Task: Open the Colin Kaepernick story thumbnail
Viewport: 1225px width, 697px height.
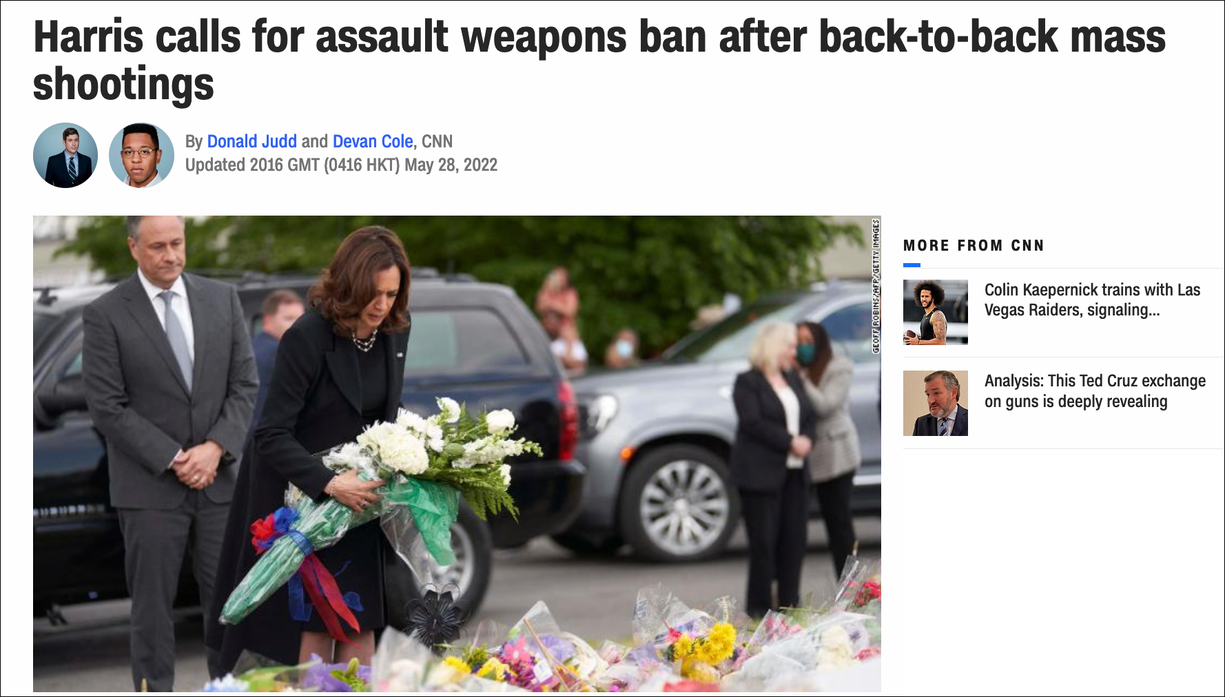Action: point(935,312)
